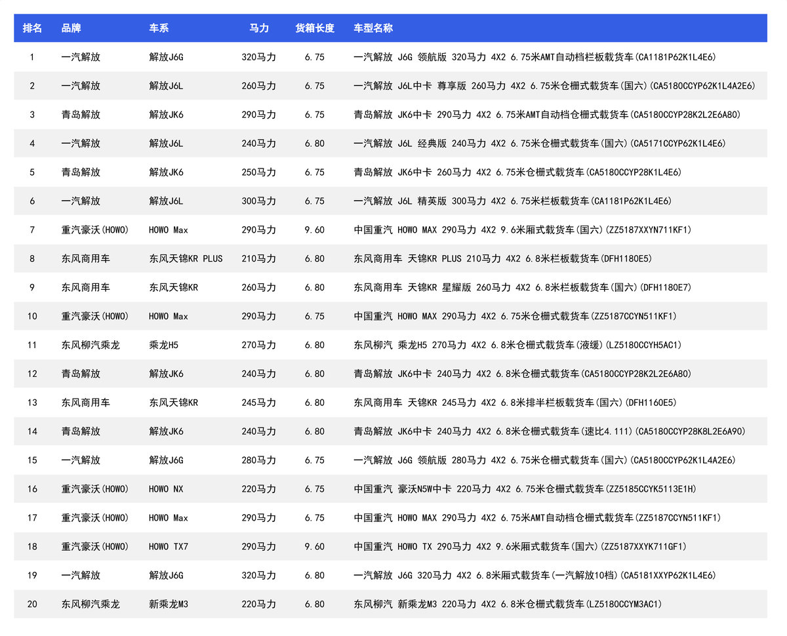
Task: Select model with code CA5180CCYP28K2L2E6A80 AMT
Action: [x=547, y=115]
